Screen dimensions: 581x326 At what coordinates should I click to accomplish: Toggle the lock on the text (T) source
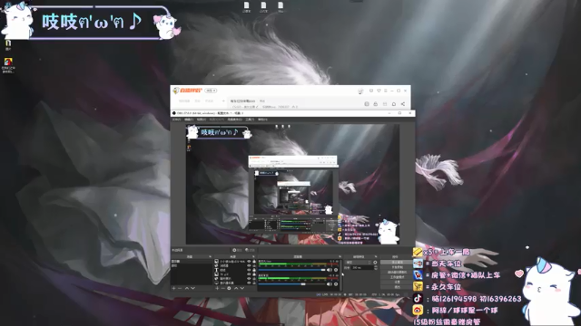click(x=254, y=270)
